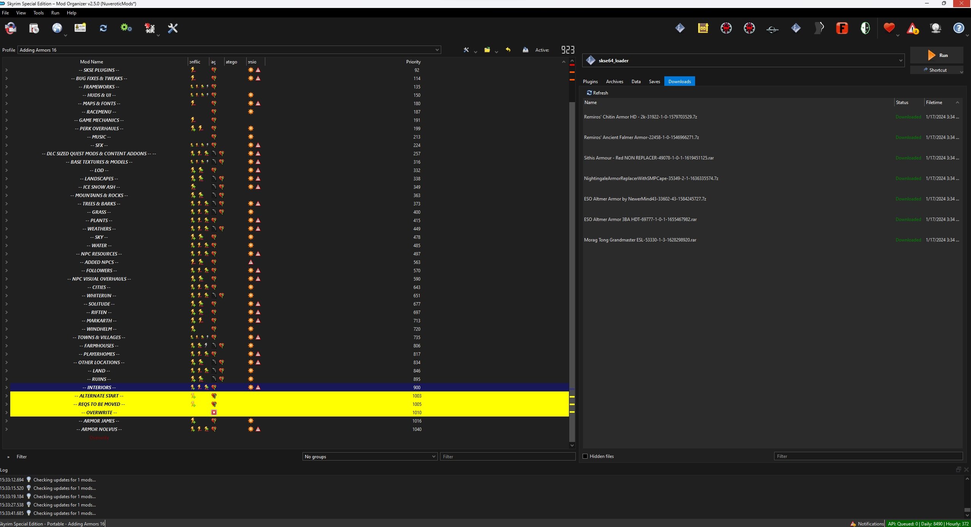Click the yellow Restore Backup arrow icon
The image size is (971, 527).
click(x=508, y=50)
